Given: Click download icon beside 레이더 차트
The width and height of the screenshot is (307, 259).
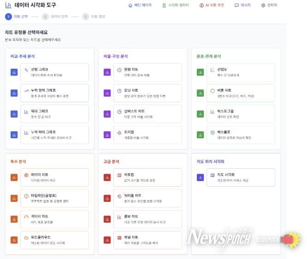Looking at the screenshot, I should (14, 177).
